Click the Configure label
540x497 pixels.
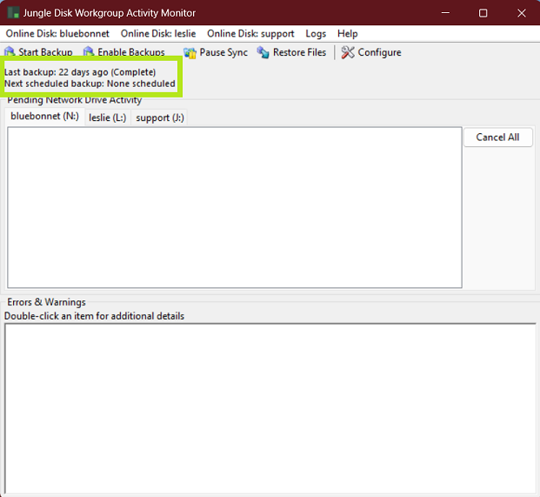(379, 52)
